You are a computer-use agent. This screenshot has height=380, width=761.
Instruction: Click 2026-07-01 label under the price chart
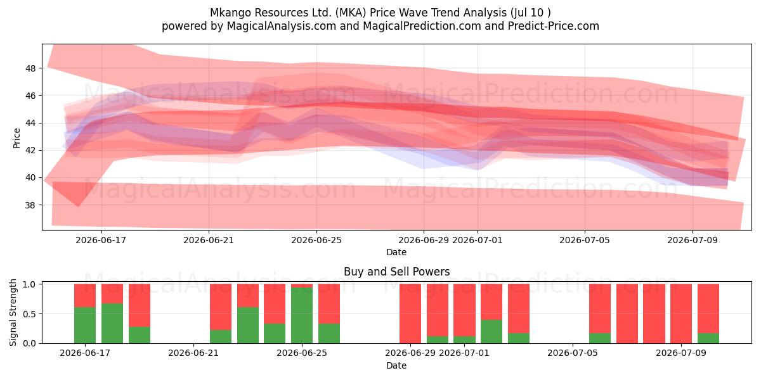(x=478, y=240)
